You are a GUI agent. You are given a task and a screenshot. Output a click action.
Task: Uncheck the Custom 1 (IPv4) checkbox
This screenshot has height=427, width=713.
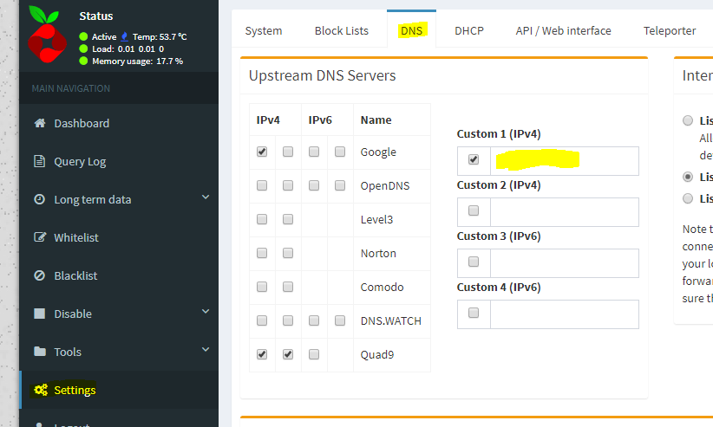pos(474,159)
